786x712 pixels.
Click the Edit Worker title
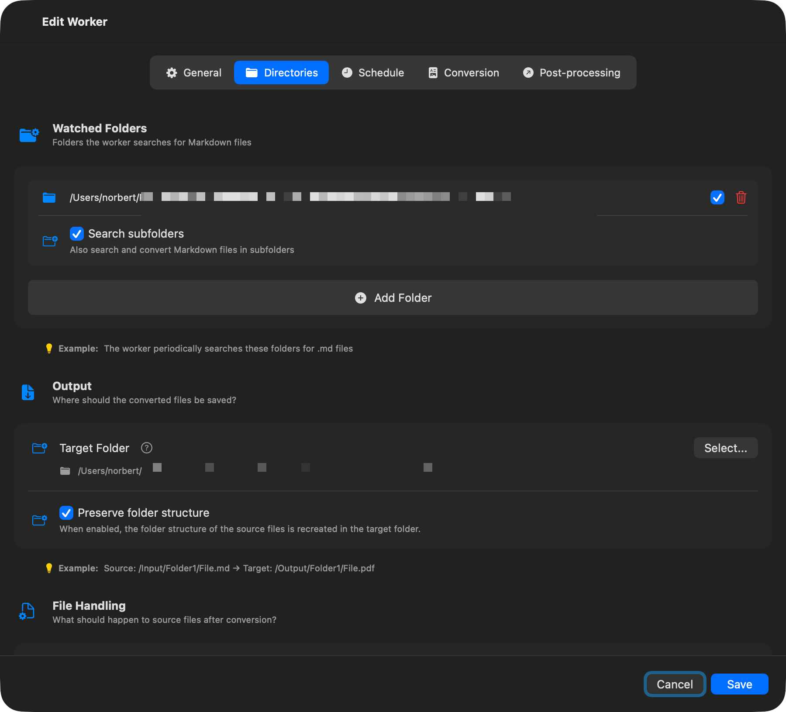click(75, 21)
